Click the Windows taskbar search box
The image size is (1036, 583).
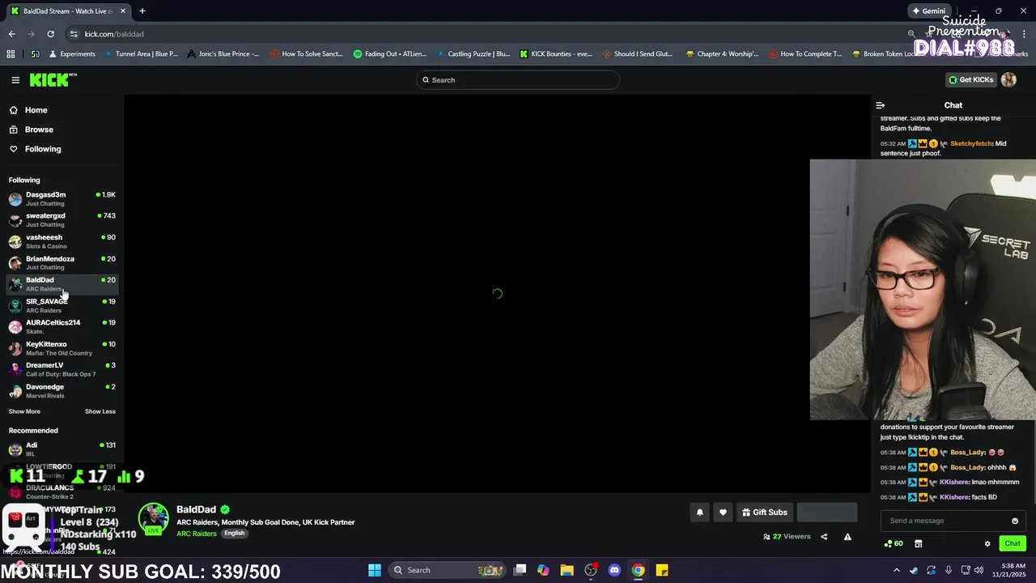(x=448, y=570)
